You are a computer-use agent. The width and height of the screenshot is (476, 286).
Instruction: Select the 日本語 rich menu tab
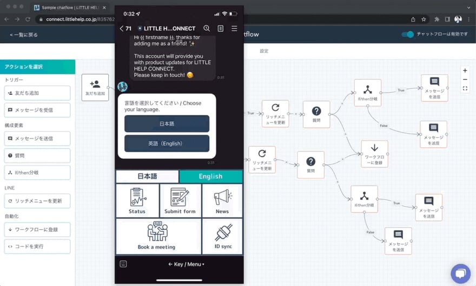pyautogui.click(x=147, y=176)
